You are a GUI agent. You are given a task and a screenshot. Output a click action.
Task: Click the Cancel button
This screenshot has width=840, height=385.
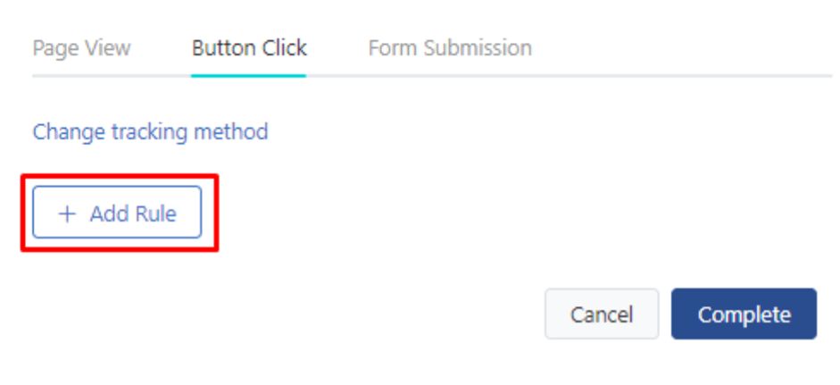click(x=601, y=314)
